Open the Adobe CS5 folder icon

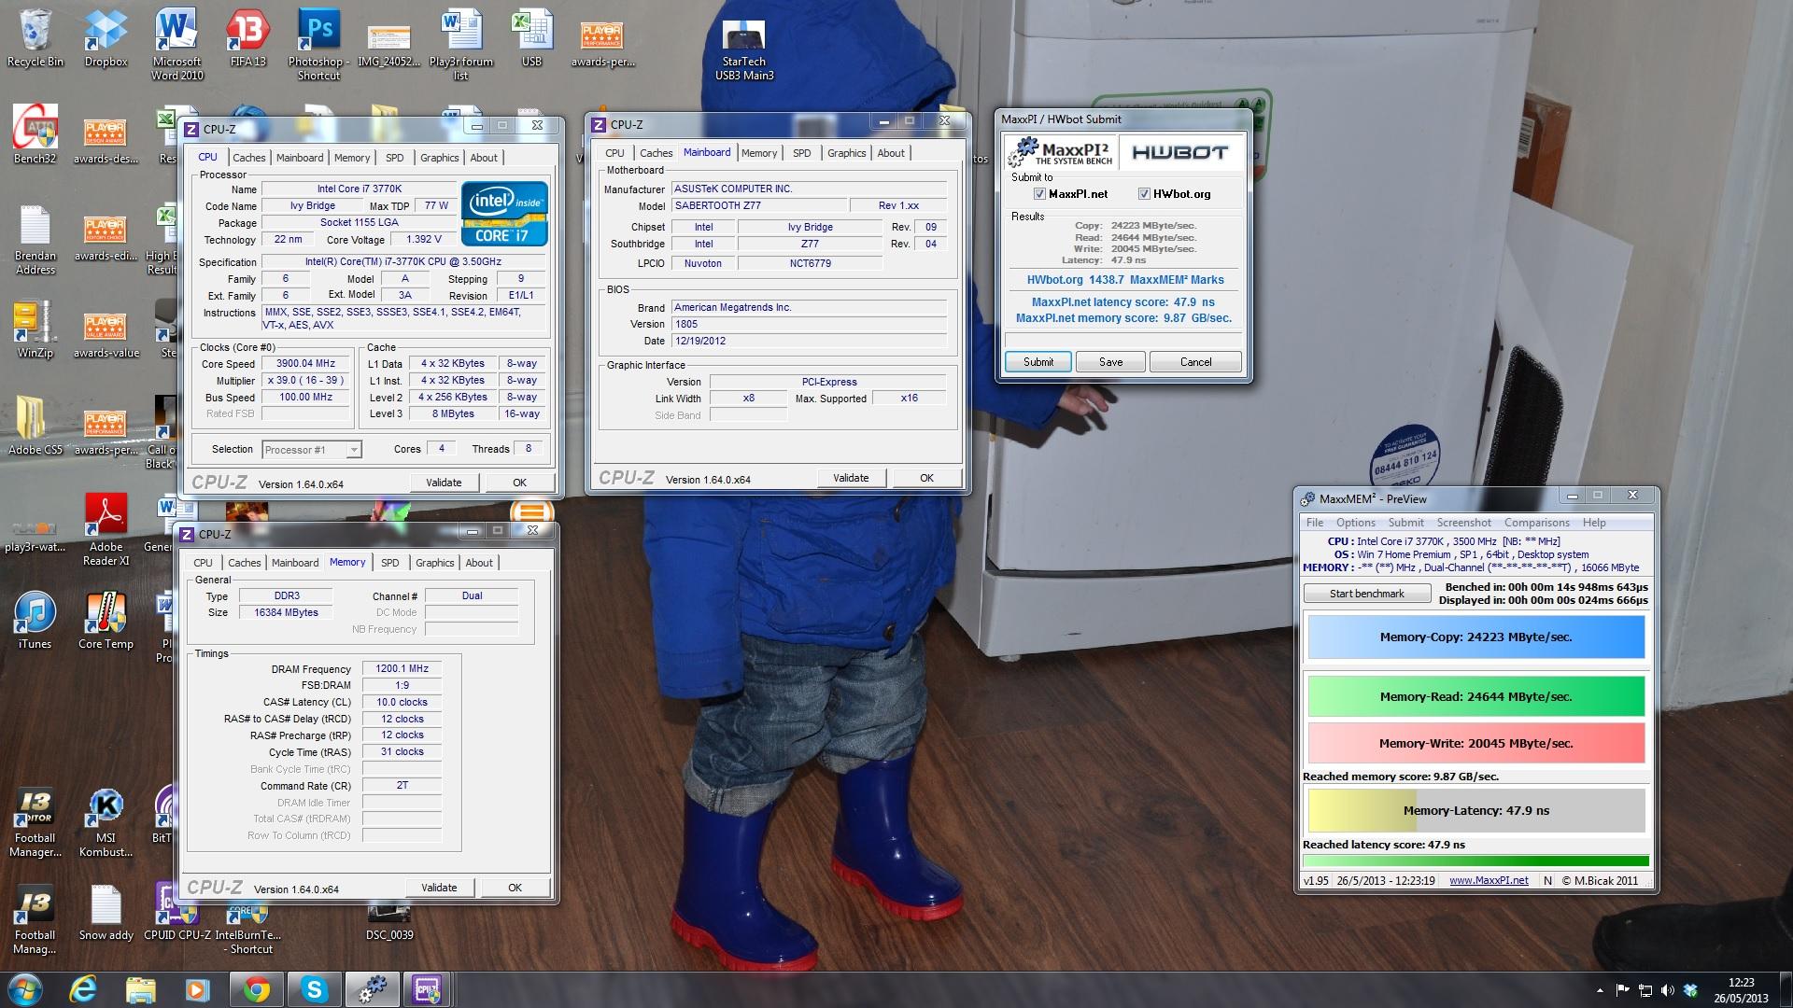(35, 427)
